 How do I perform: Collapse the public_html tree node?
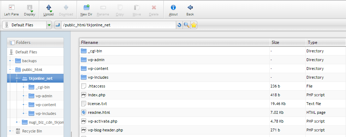tap(10, 70)
